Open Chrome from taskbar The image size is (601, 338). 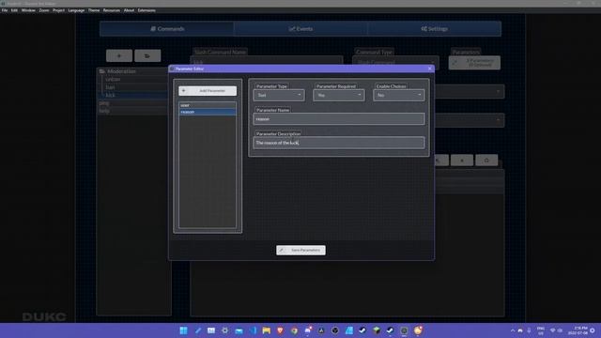point(294,330)
